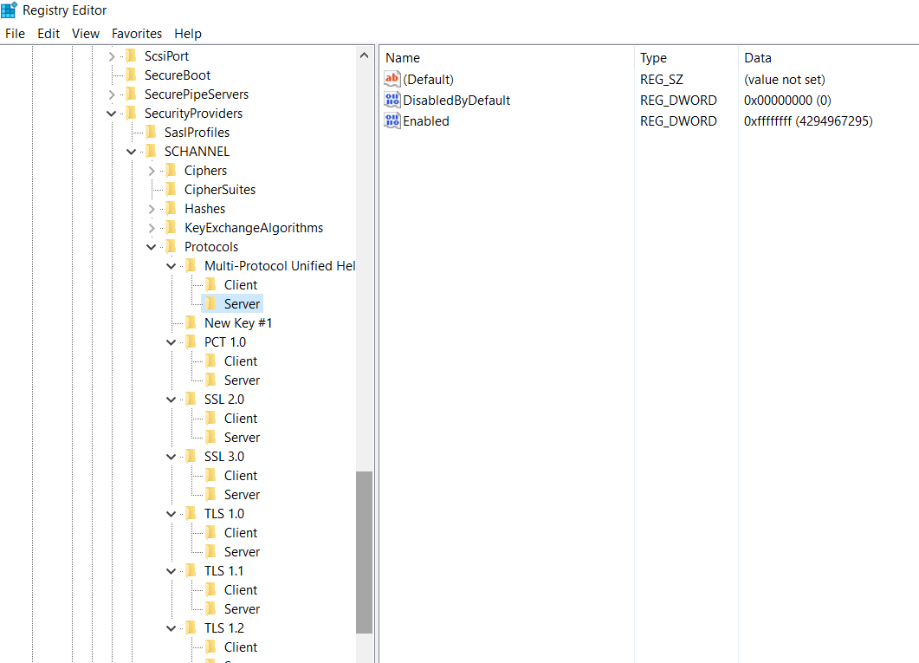Select the SCHANNEL folder icon
919x663 pixels.
coord(152,152)
